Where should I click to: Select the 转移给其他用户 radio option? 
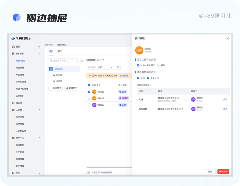(x=138, y=65)
